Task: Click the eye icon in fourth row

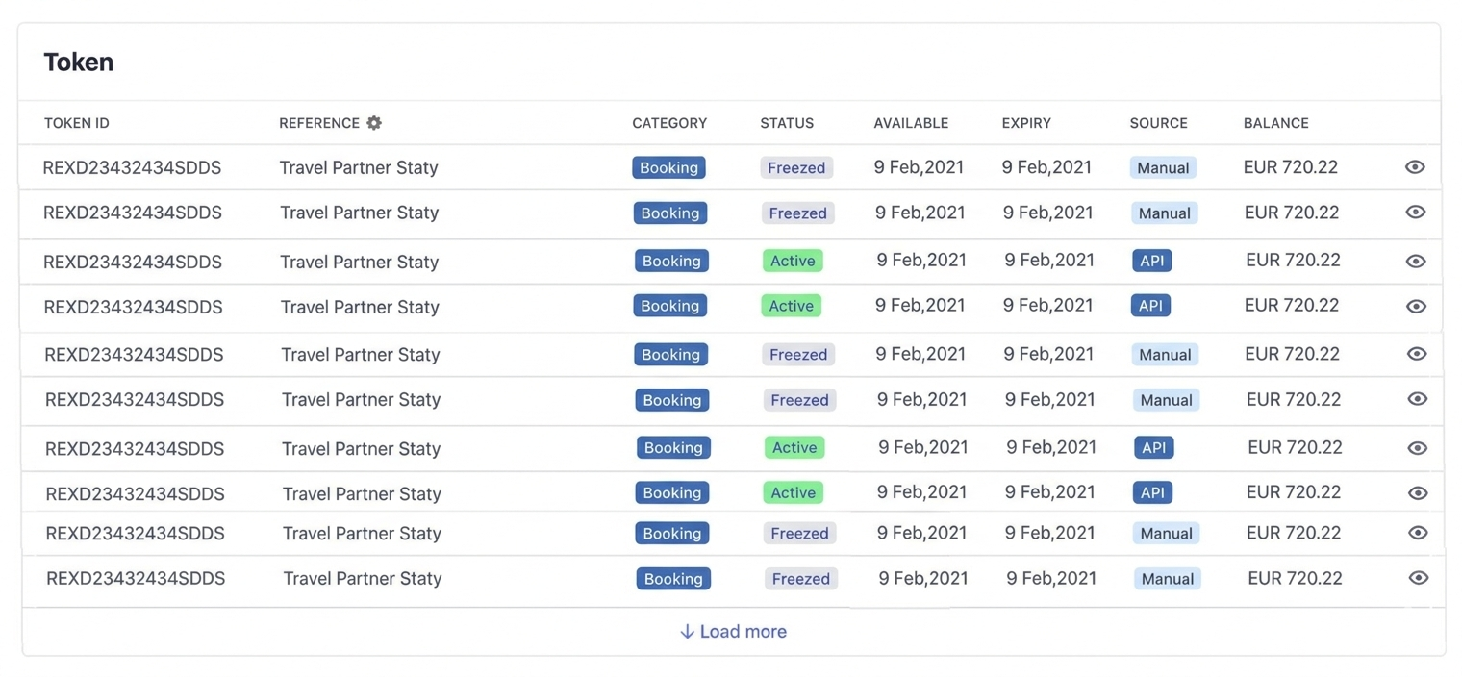Action: [1415, 307]
